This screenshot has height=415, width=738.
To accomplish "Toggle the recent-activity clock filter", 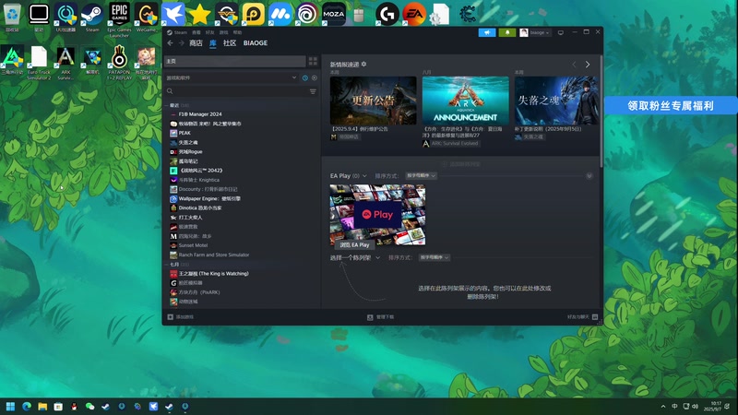I will [x=305, y=77].
